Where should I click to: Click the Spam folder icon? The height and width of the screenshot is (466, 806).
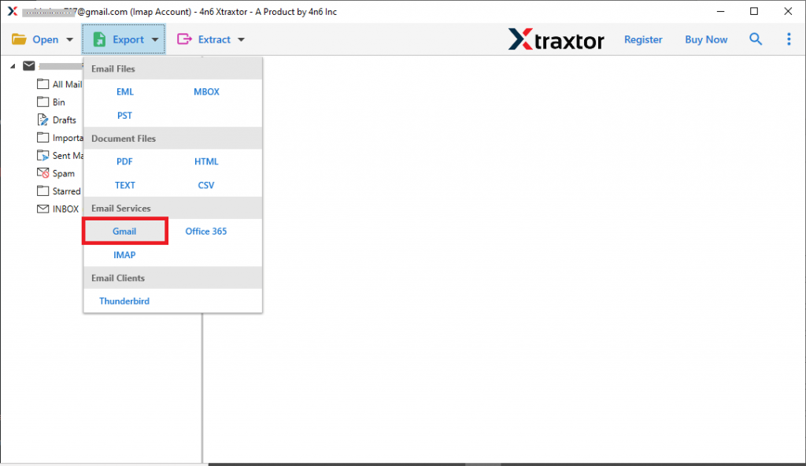pyautogui.click(x=43, y=173)
